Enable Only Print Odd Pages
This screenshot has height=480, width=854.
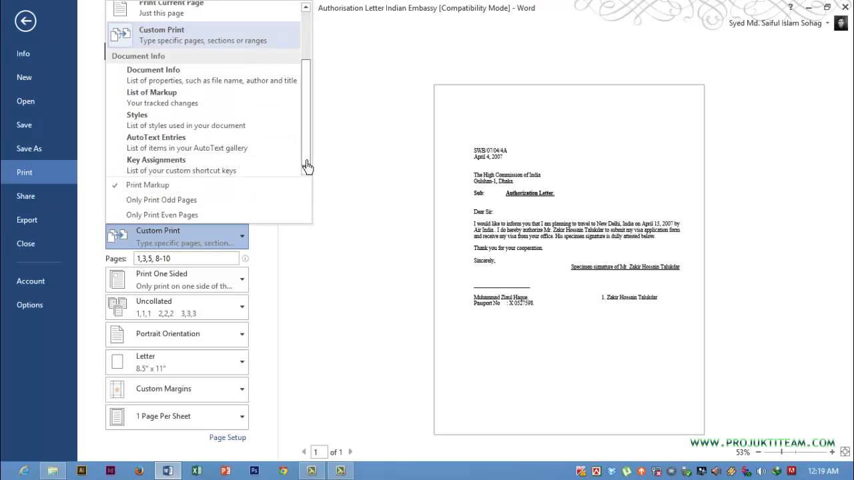[x=161, y=200]
